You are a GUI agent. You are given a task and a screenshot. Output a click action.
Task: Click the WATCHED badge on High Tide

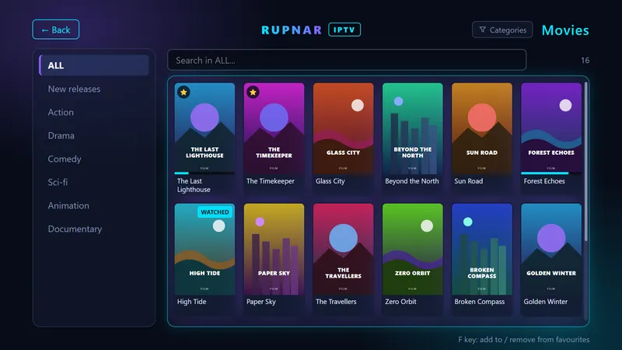tap(215, 212)
